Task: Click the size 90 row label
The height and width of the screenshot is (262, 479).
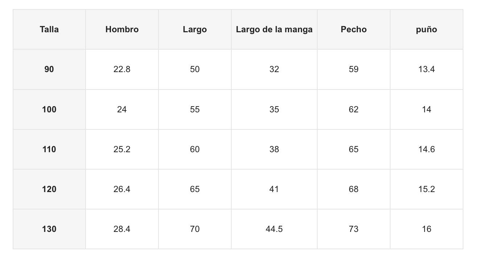Action: (49, 69)
